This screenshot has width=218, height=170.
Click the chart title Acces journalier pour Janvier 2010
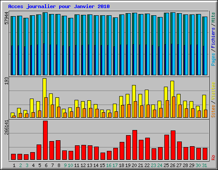click(59, 6)
